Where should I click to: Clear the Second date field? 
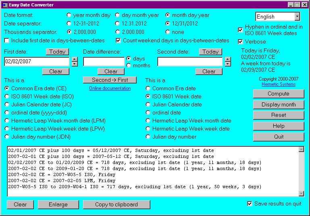[209, 72]
